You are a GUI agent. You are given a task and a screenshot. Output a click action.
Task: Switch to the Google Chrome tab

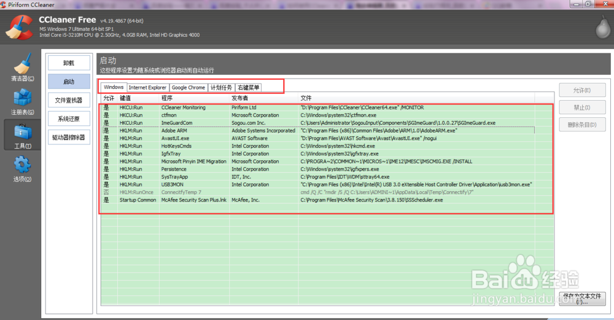[188, 87]
